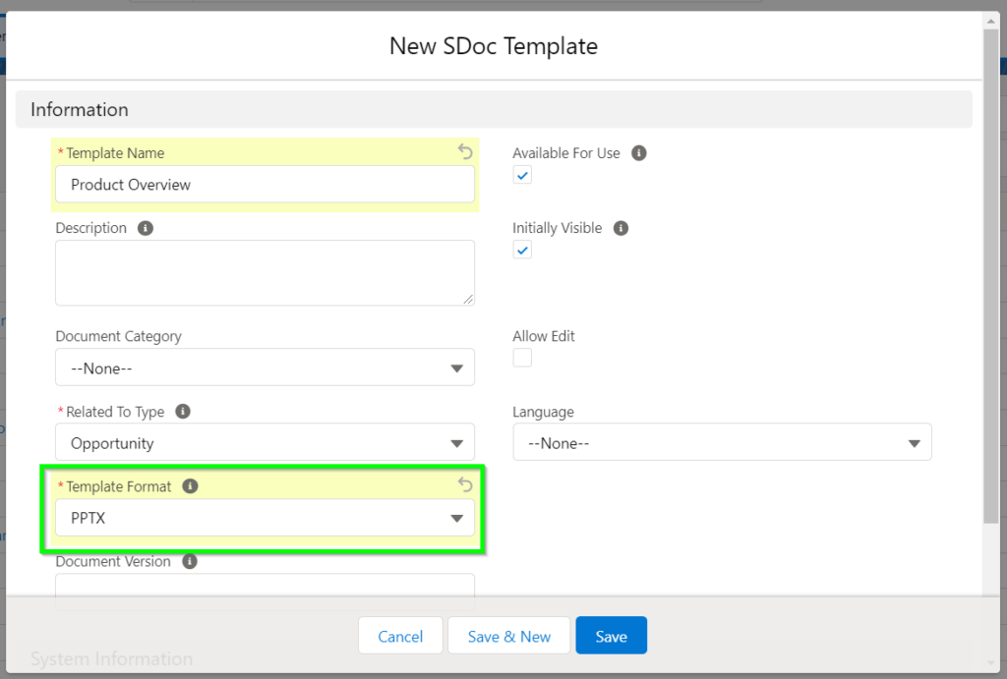Screen dimensions: 1007x679
Task: Click the info icon next to Initially Visible
Action: [x=621, y=227]
